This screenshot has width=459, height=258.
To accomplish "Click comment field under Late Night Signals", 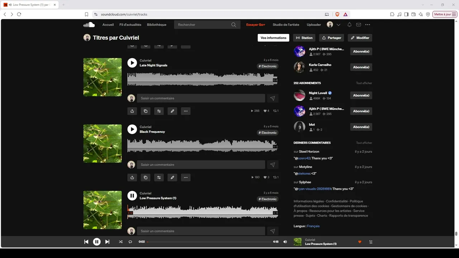I will click(201, 98).
